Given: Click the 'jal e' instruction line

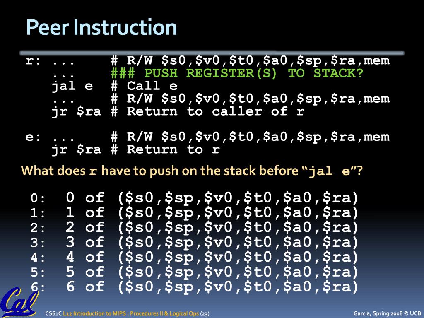Looking at the screenshot, I should pyautogui.click(x=72, y=86).
